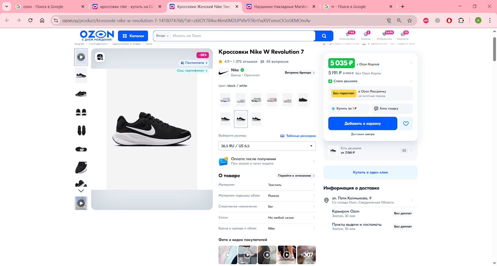The image size is (497, 266).
Task: Open the Заказы icon
Action: [366, 36]
